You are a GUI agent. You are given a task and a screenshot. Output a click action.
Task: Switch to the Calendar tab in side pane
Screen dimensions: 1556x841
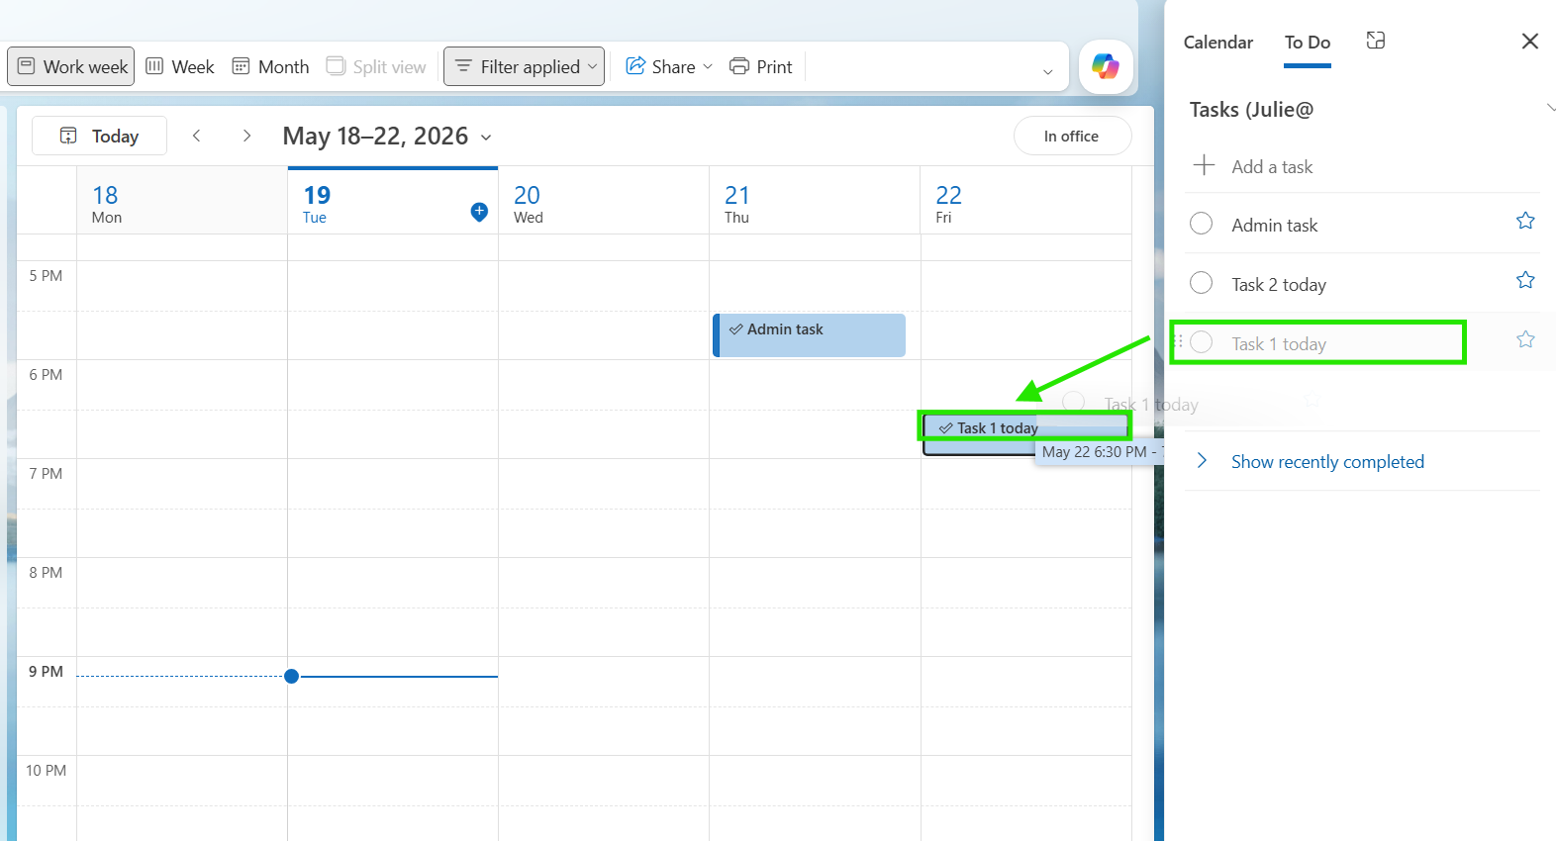coord(1217,42)
